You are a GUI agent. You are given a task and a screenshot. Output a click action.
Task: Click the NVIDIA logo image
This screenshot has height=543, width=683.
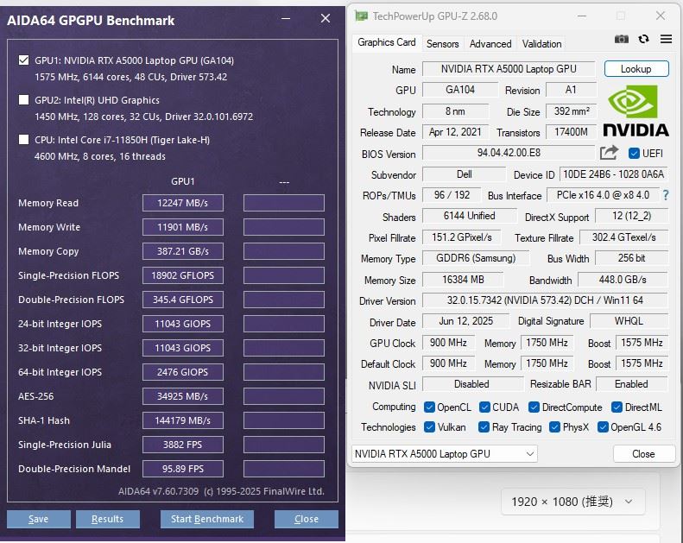tap(636, 110)
